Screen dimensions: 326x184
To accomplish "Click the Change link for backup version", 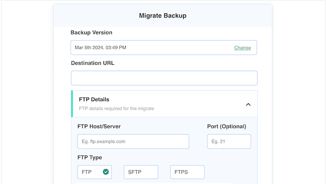I will 243,48.
